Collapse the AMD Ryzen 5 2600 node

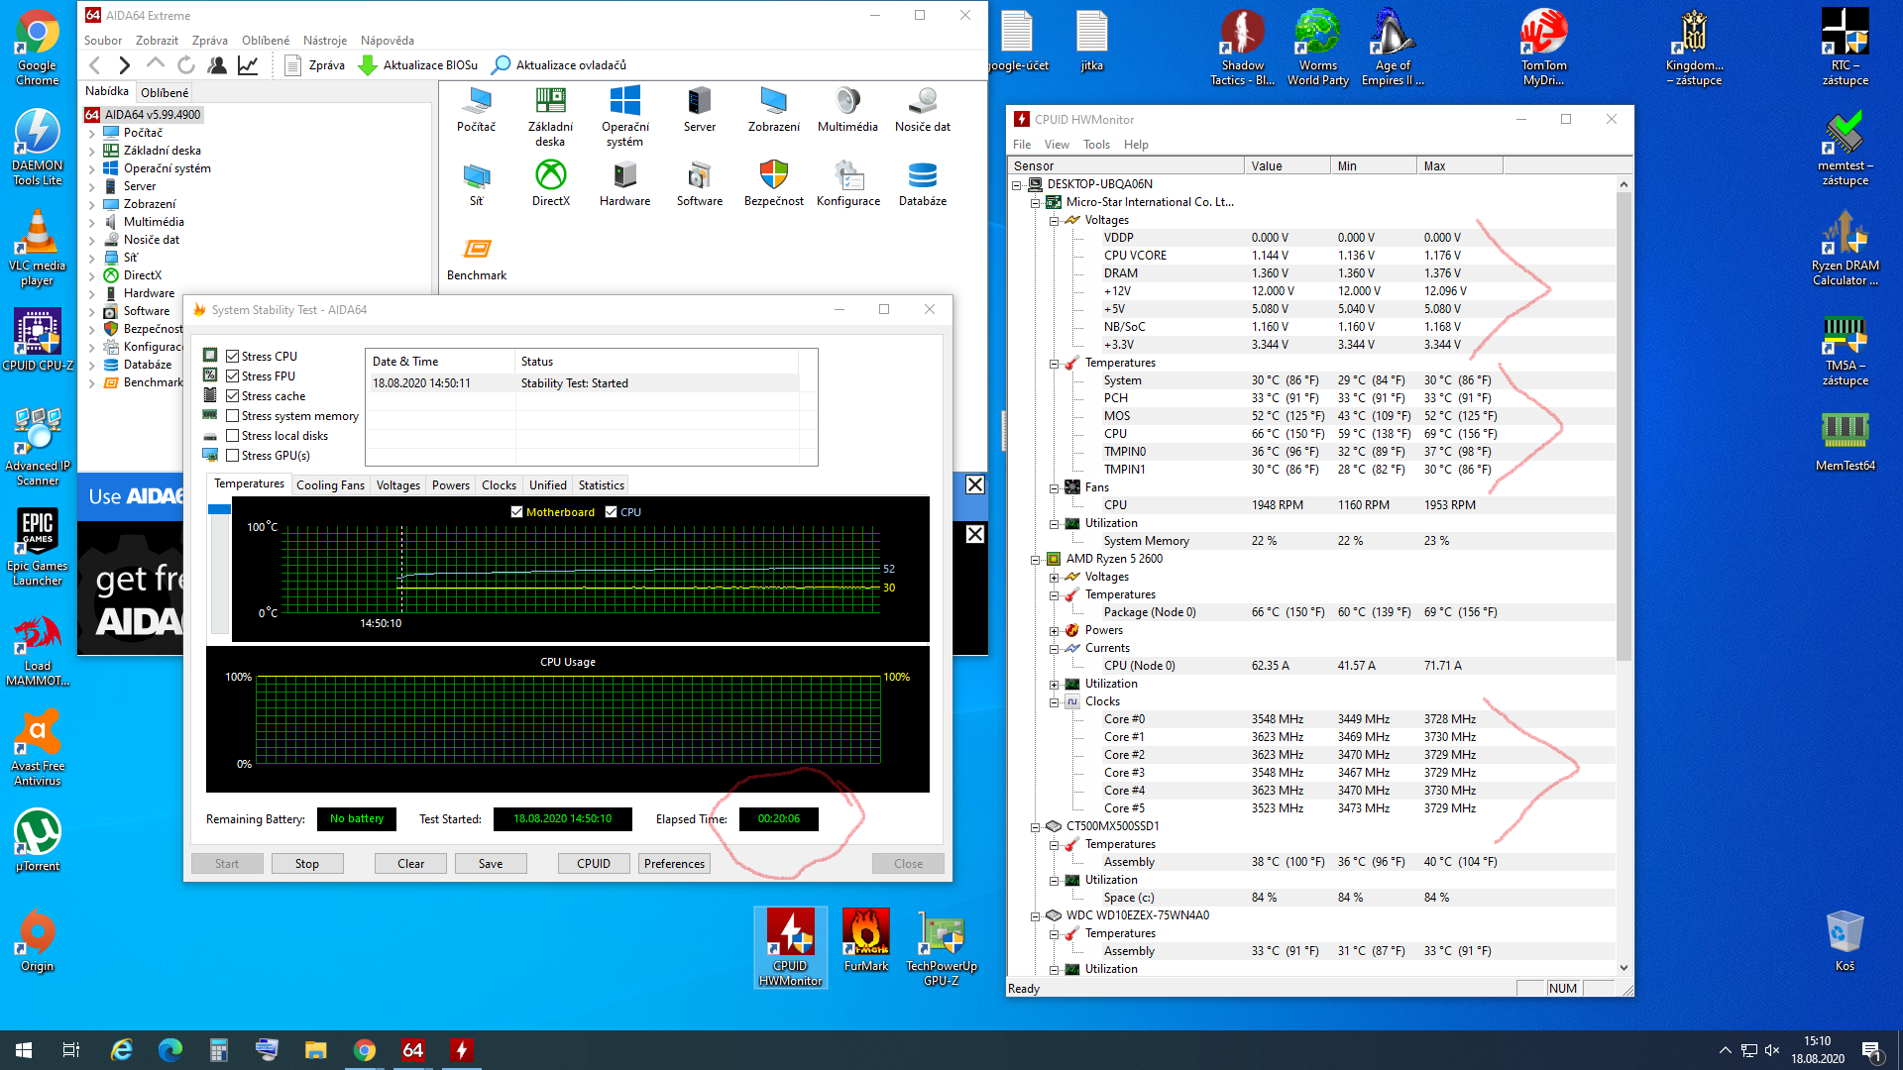pos(1036,559)
